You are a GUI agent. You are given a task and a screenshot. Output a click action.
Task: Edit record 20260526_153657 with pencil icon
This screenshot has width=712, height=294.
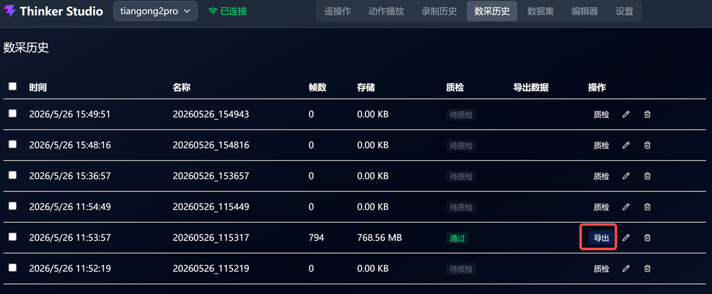[626, 176]
